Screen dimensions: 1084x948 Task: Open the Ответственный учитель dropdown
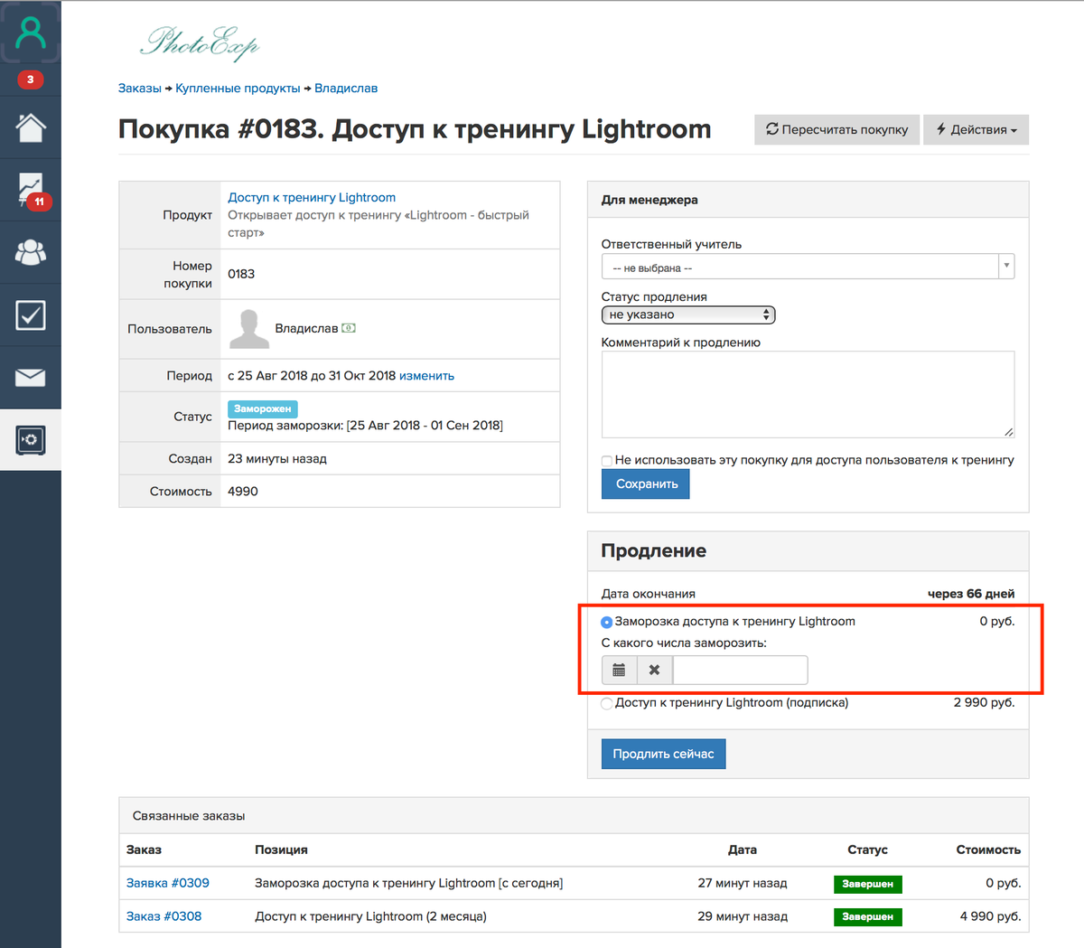tap(808, 268)
